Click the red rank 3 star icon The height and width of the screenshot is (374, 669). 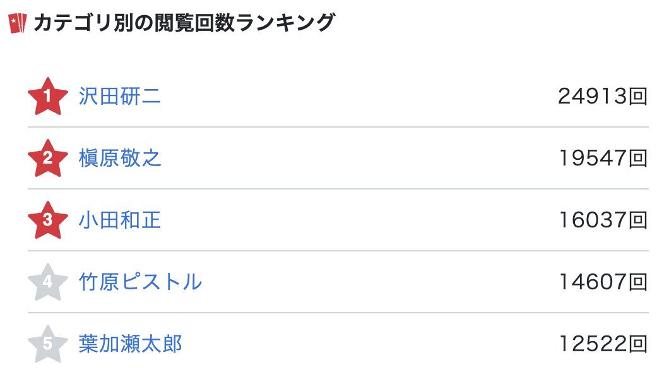tap(48, 220)
